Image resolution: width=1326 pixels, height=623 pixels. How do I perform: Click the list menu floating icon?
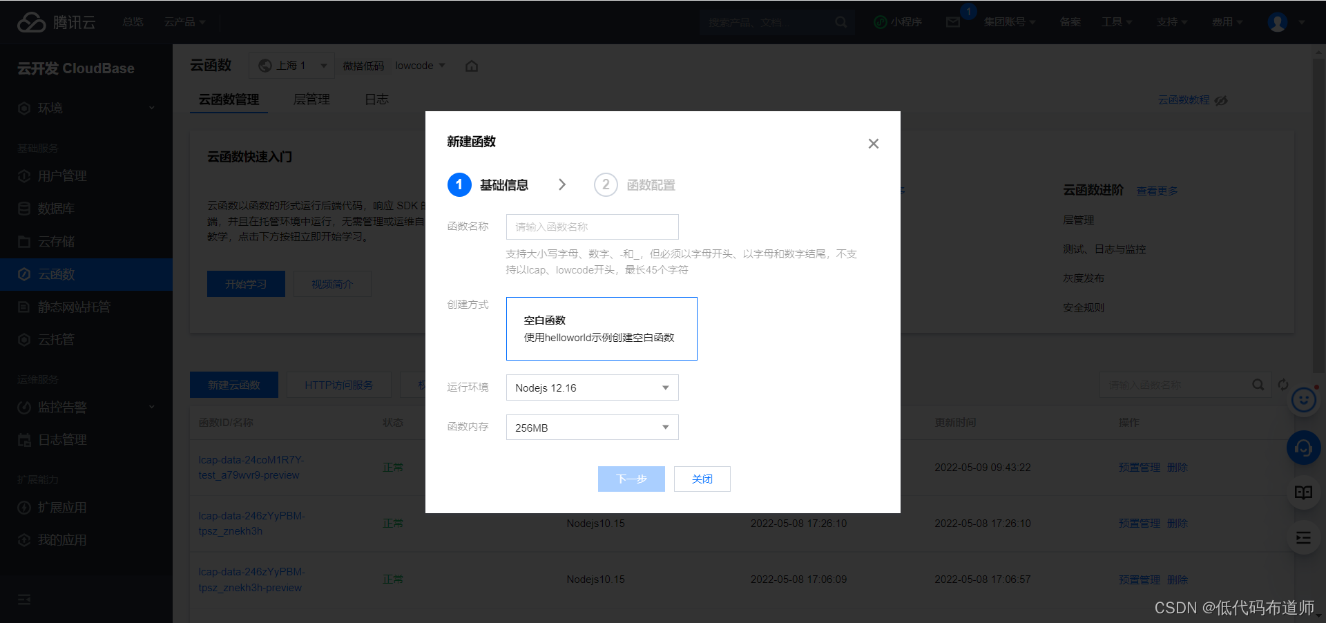pos(1303,538)
